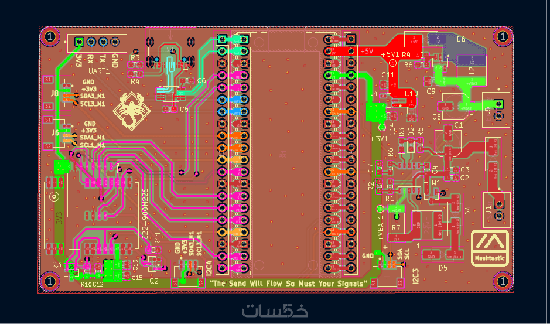Click the D5 diode designator

(x=443, y=268)
